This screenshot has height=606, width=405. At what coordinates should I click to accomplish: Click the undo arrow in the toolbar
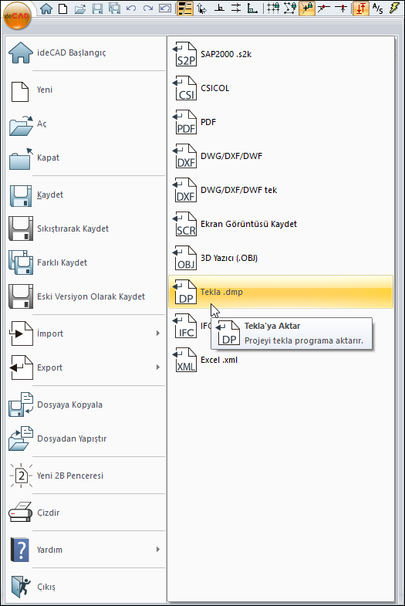[131, 8]
